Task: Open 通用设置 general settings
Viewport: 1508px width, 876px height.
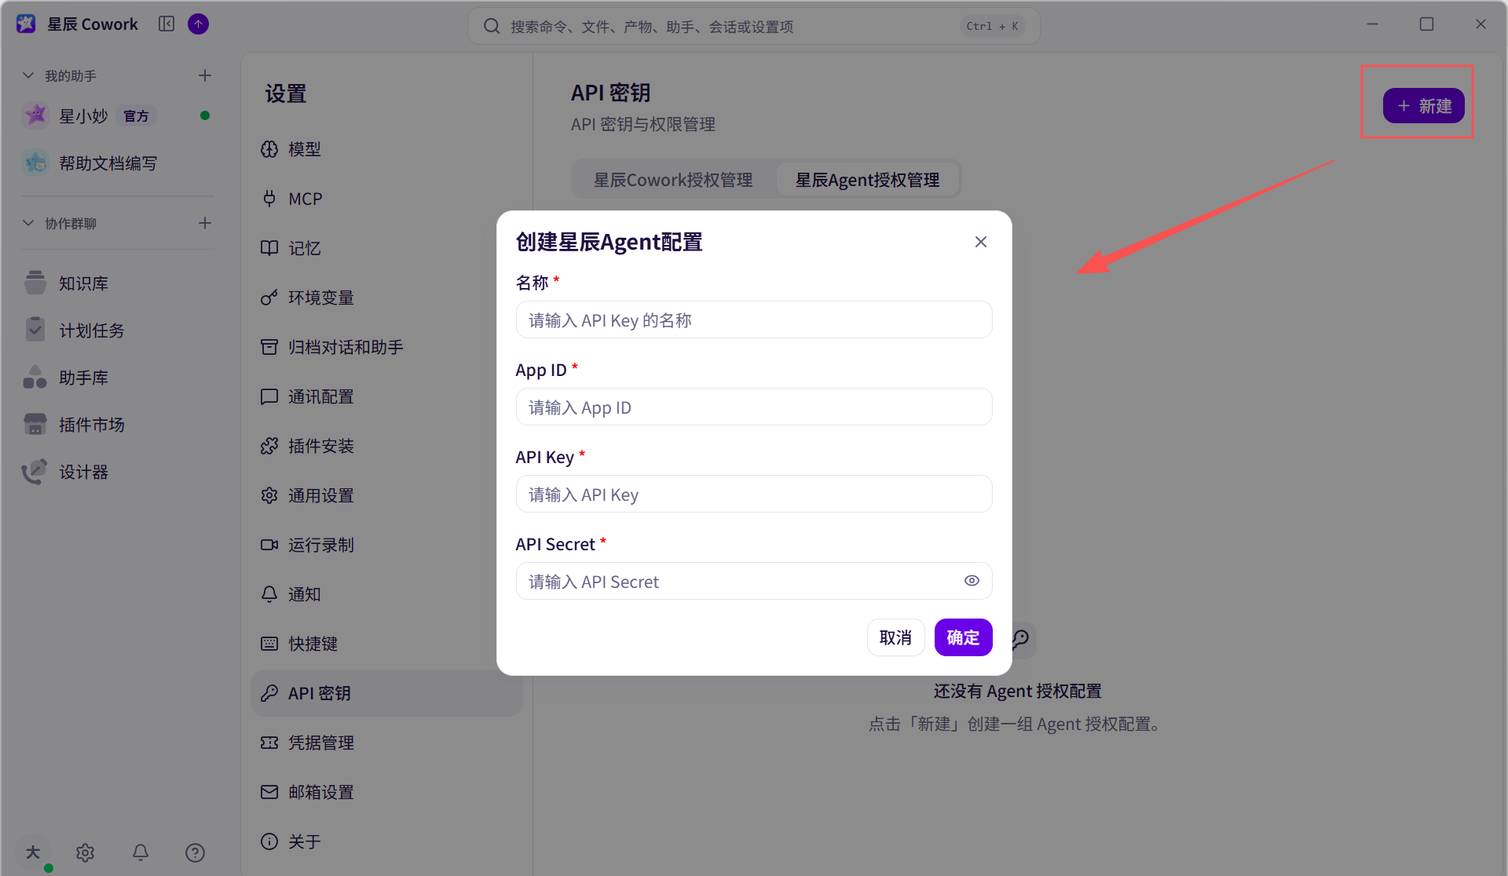Action: (385, 495)
